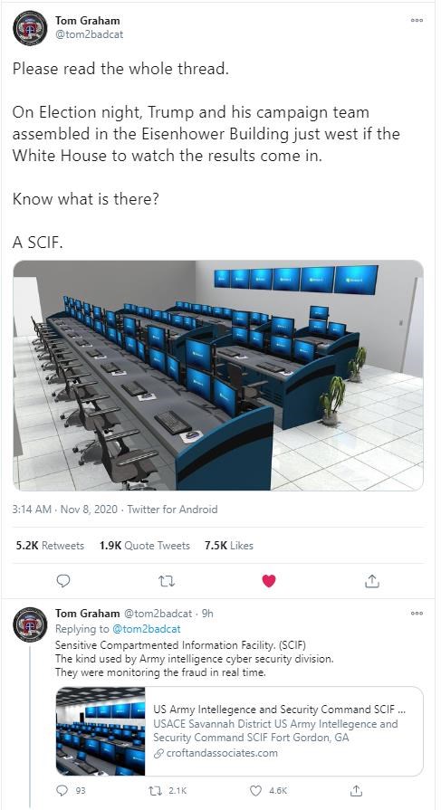Viewport: 441px width, 810px height.
Task: Retweet the reply with 2.1K retweets
Action: pos(168,790)
